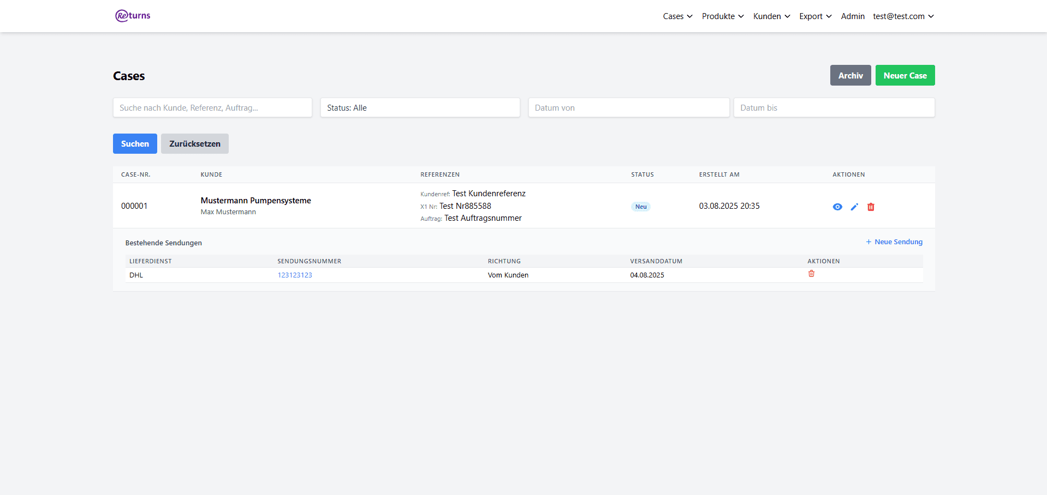Open the test@test.com user menu

[x=903, y=16]
